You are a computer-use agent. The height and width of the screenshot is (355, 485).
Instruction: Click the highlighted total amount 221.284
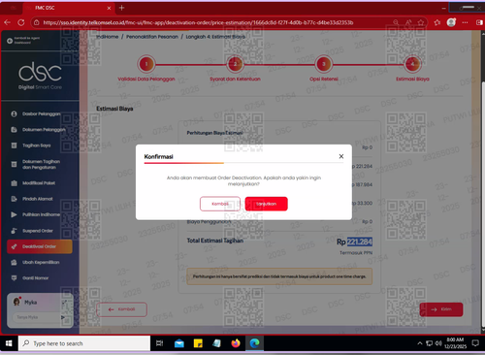click(360, 242)
